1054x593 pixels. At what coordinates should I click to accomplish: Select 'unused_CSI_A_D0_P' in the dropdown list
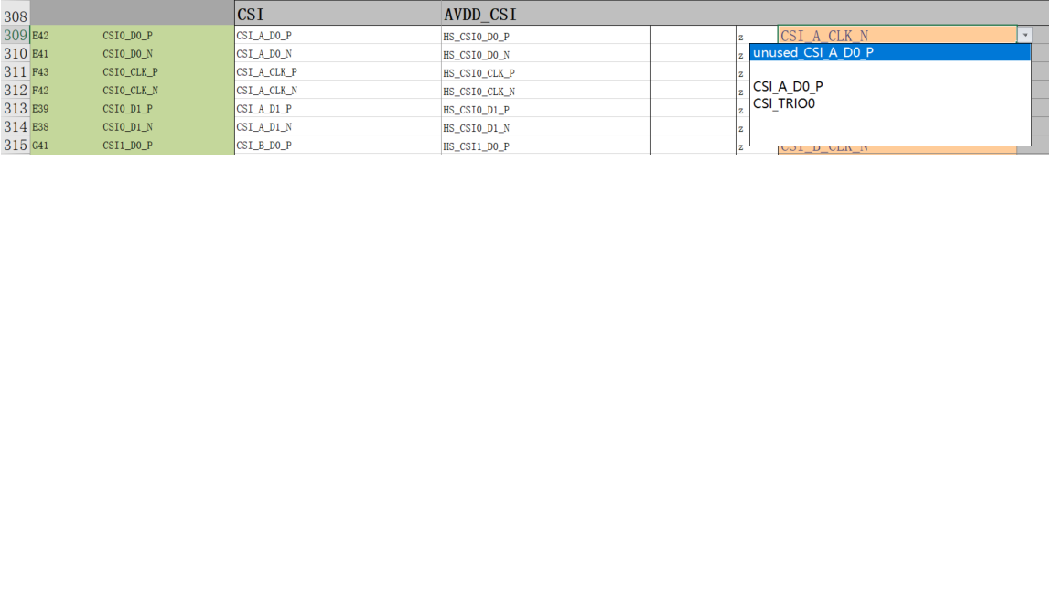pyautogui.click(x=890, y=52)
